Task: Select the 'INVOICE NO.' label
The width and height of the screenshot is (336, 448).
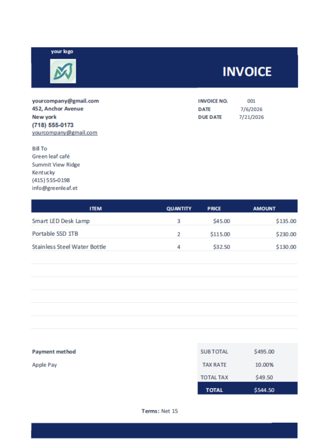Action: 213,101
